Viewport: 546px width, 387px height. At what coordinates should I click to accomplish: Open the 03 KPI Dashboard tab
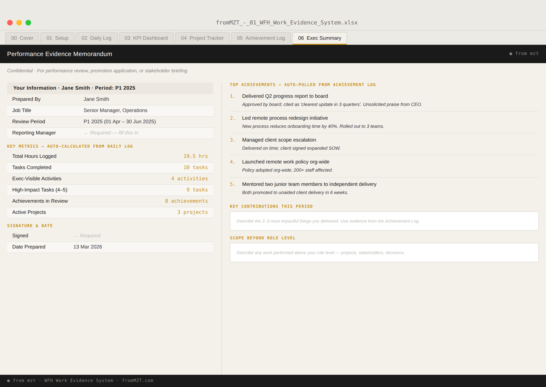[x=146, y=38]
